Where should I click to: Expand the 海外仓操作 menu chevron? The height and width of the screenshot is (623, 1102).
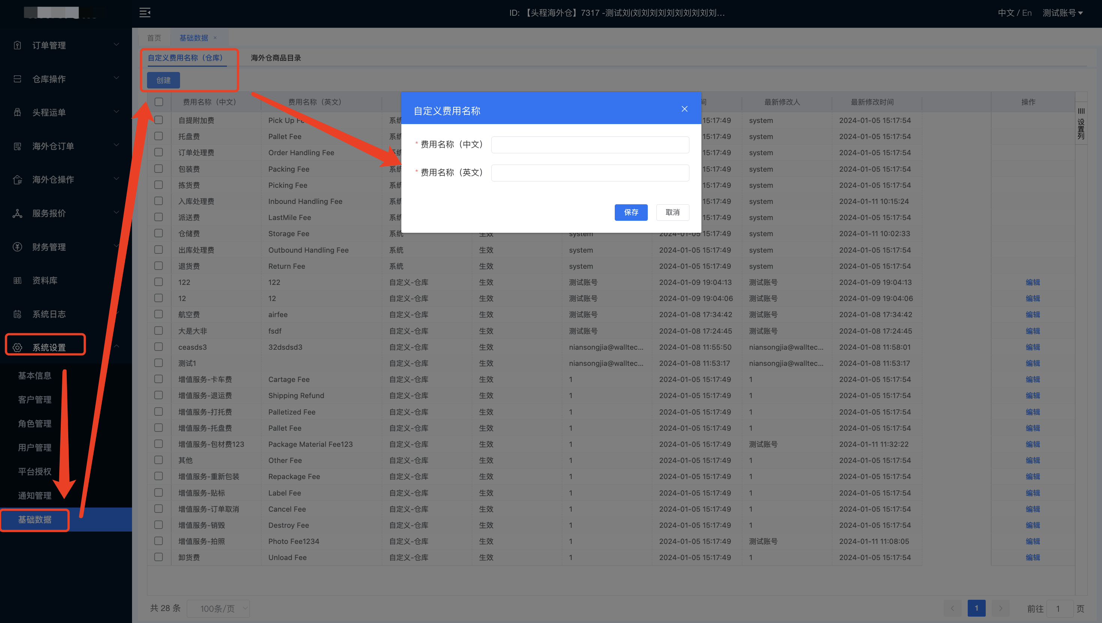(116, 179)
